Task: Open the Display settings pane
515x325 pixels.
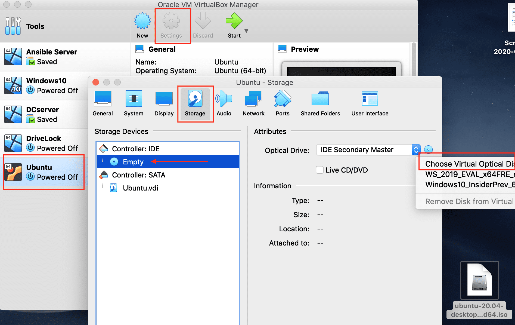Action: coord(164,103)
